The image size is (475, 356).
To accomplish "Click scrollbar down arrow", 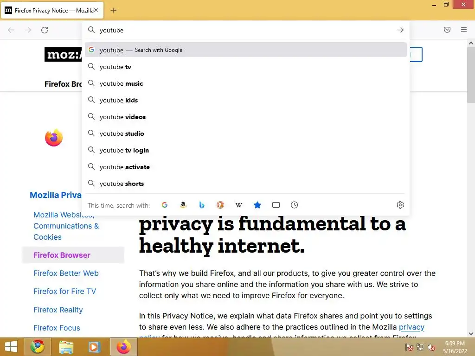I will pos(471,334).
